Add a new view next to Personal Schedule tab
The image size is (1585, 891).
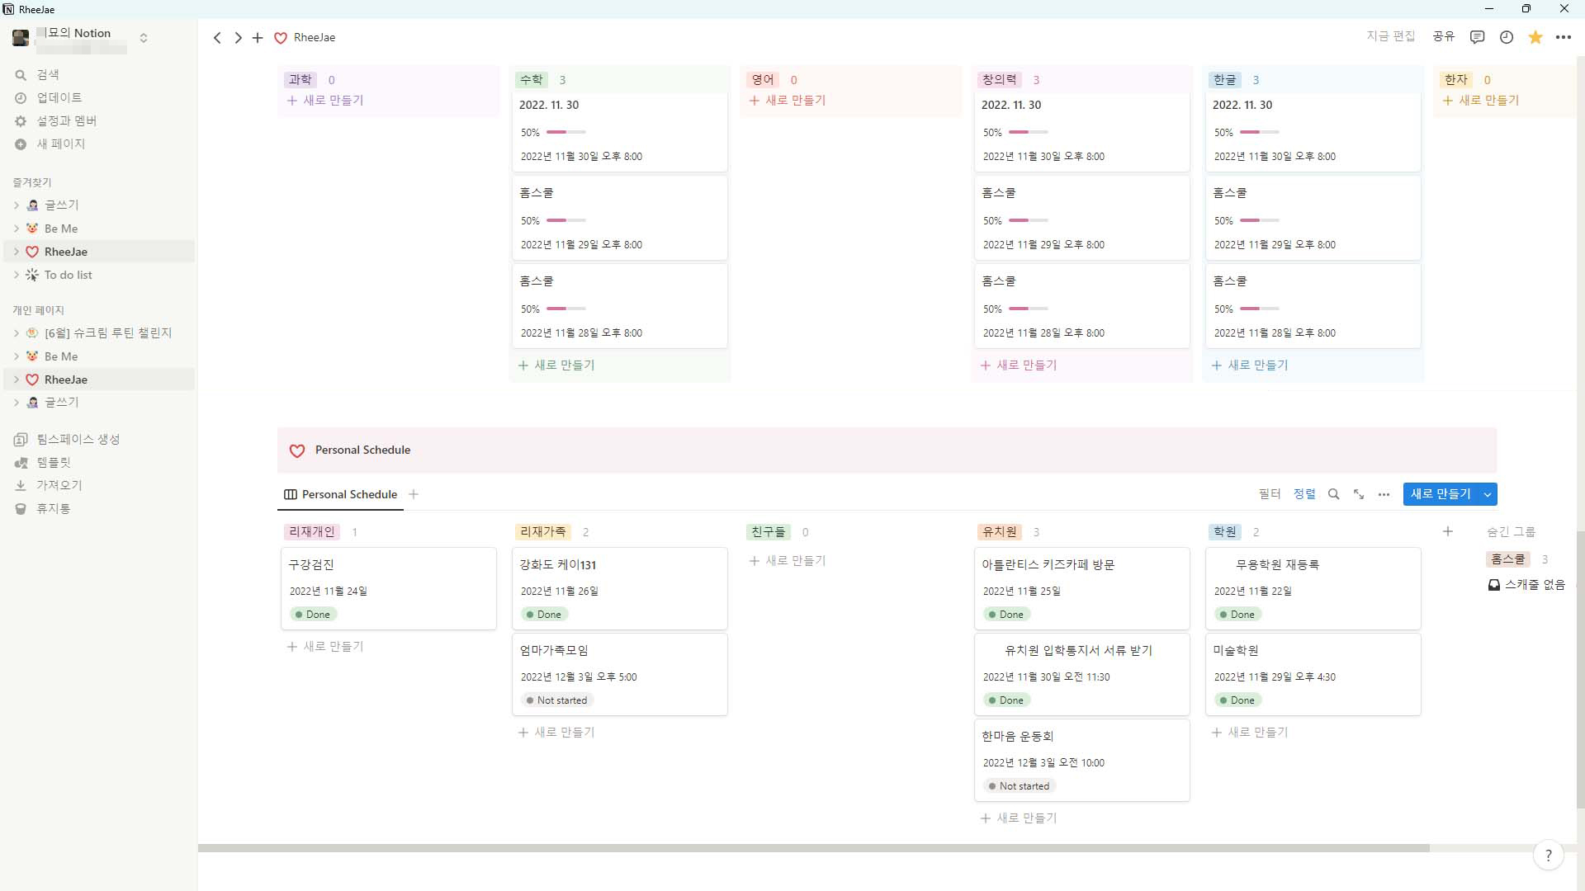pyautogui.click(x=414, y=494)
